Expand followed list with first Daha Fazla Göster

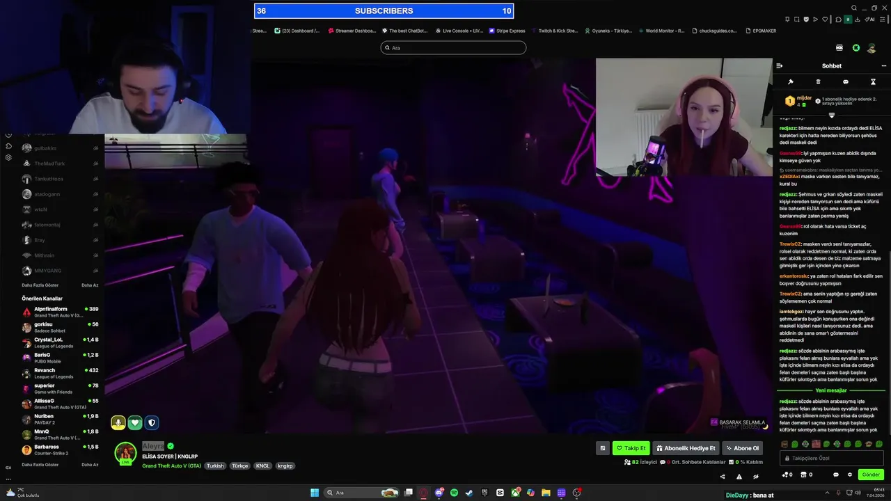pos(40,285)
